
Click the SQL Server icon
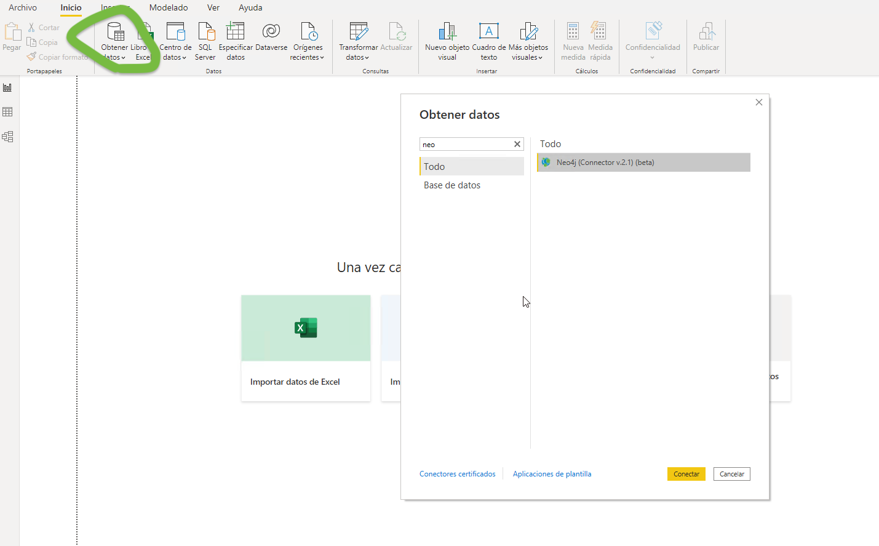point(205,32)
